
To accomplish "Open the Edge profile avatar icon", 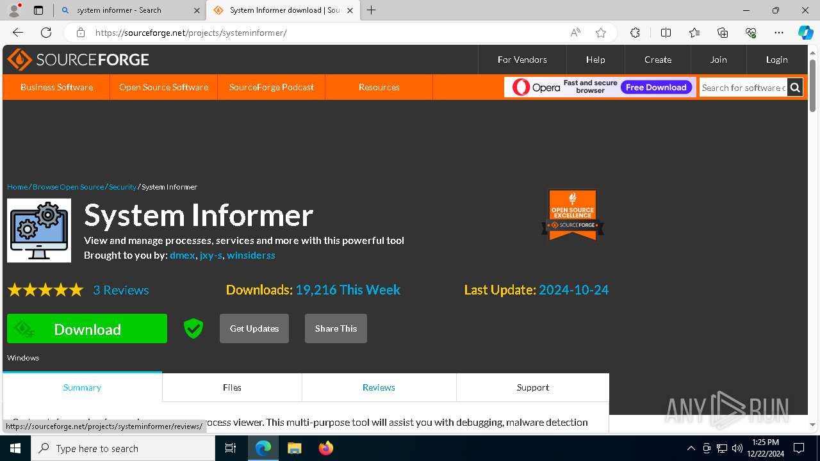I will [14, 10].
